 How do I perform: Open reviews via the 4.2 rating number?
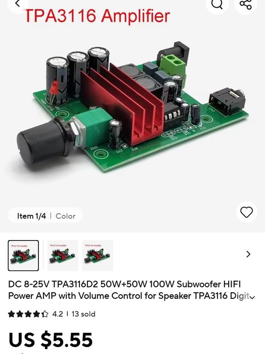click(58, 314)
